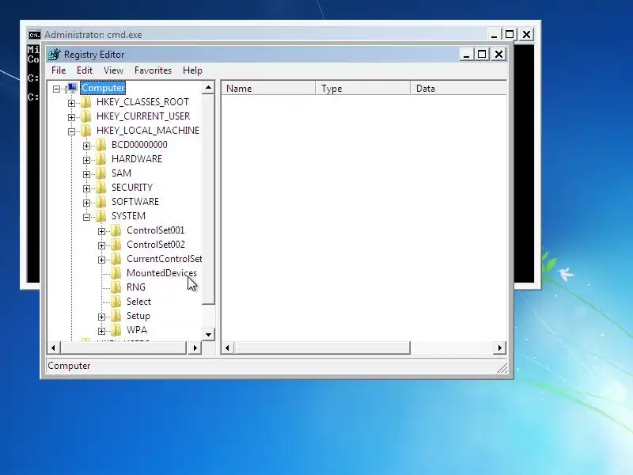Viewport: 633px width, 475px height.
Task: Click the Type column header
Action: point(362,89)
